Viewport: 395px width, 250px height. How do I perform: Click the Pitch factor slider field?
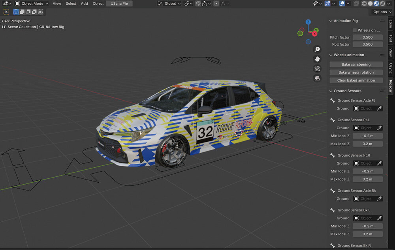pyautogui.click(x=367, y=37)
